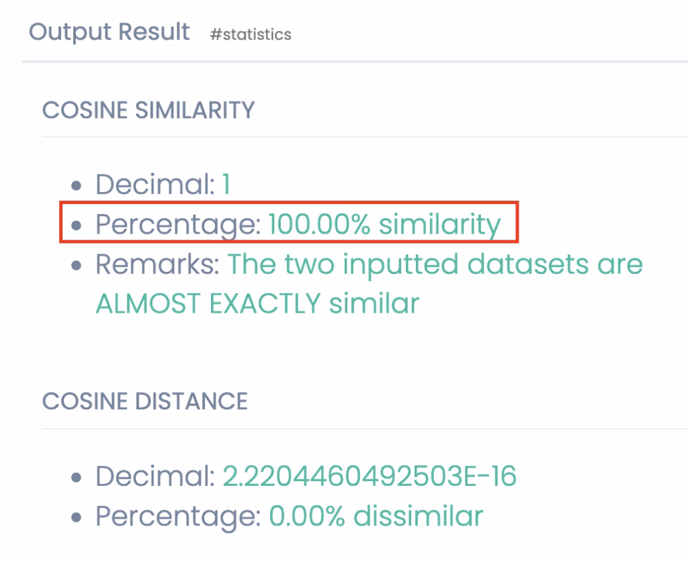Select the 2.2204460492503E-16 distance value
688x561 pixels.
coord(370,476)
